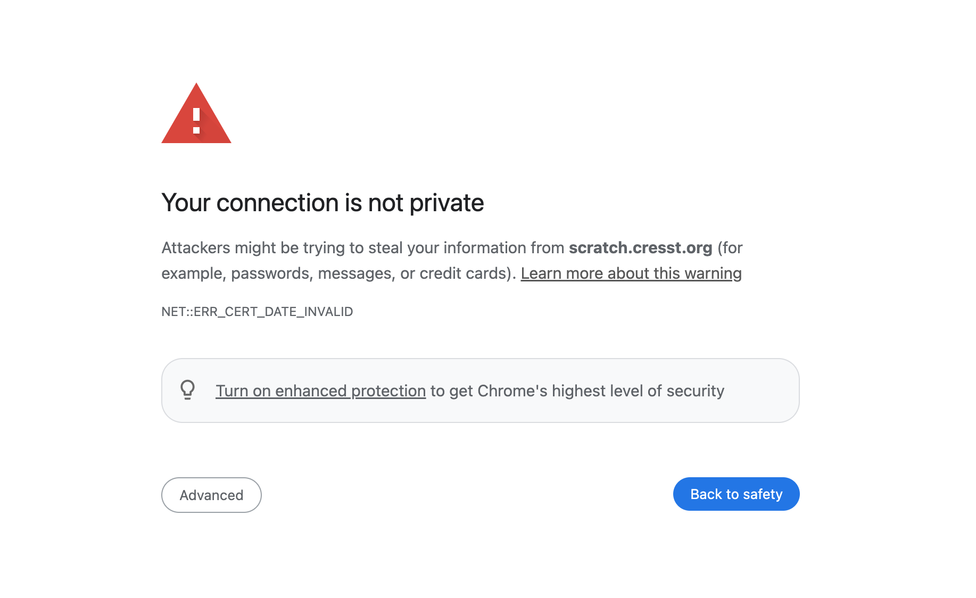Return to safety using the blue button
Image resolution: width=976 pixels, height=598 pixels.
(736, 494)
